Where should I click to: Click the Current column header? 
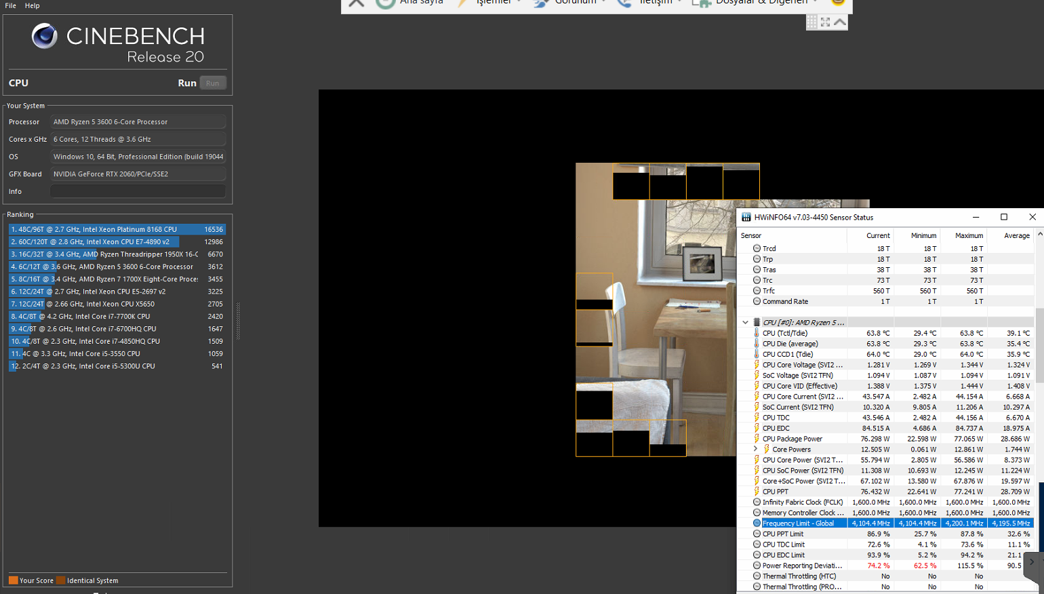pyautogui.click(x=870, y=235)
